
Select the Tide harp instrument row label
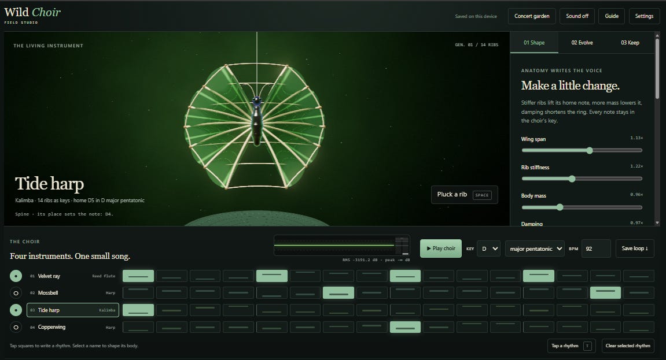(73, 310)
